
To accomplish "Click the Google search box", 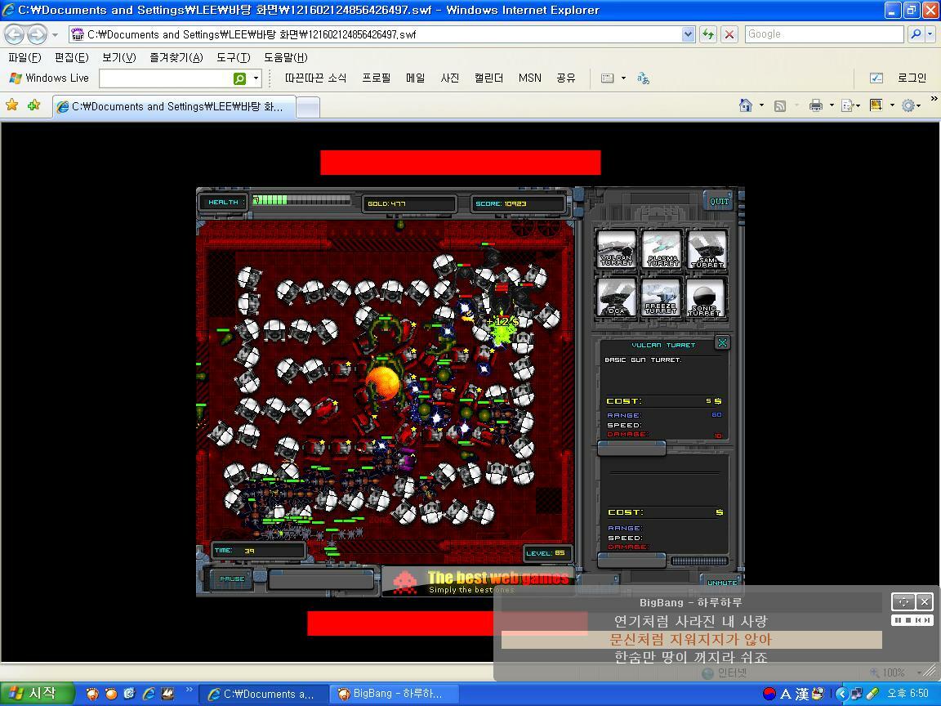I will point(824,34).
